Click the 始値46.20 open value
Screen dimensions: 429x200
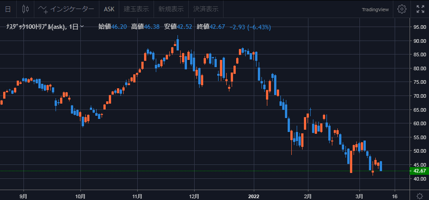click(112, 27)
